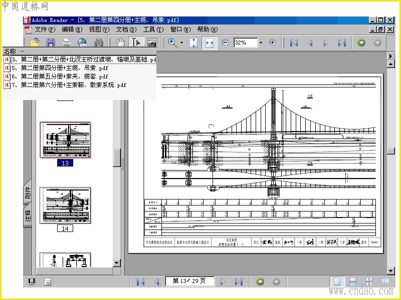
Task: Switch to Continuous Facing layout
Action: click(369, 281)
